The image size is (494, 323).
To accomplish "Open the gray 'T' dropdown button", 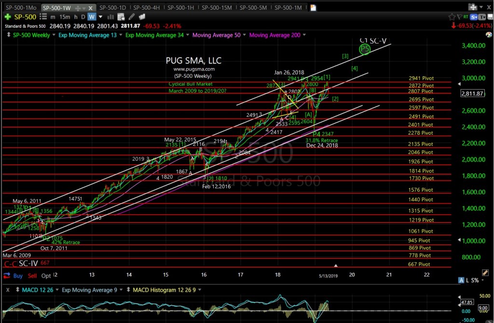I will (482, 17).
